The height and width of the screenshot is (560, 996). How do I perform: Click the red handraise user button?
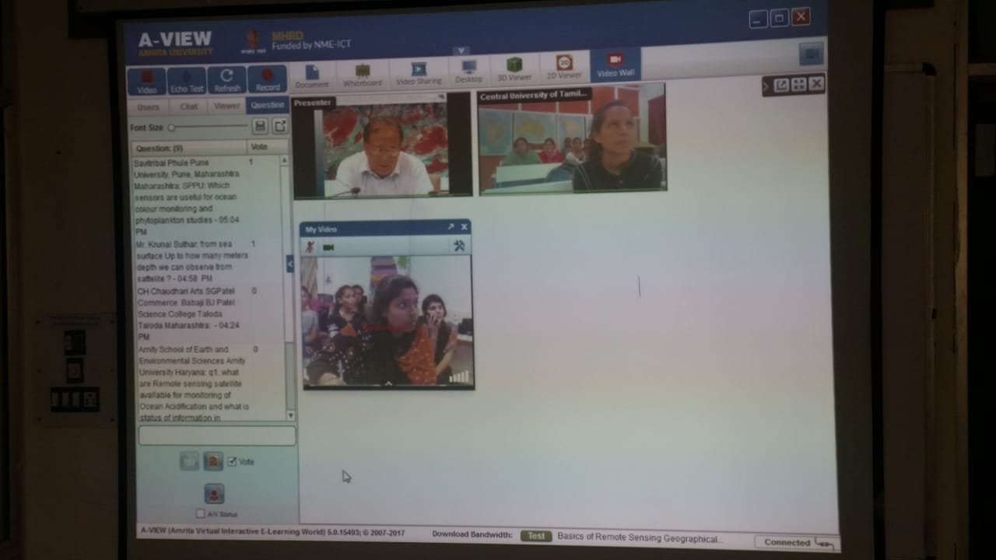click(214, 494)
